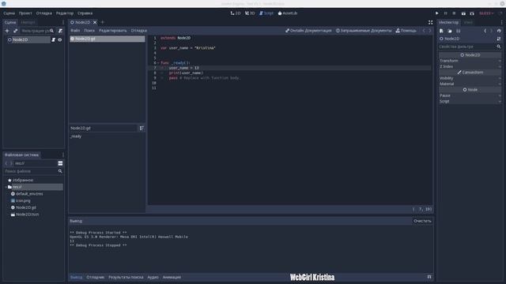Toggle alphabetical sort of methods list
The width and height of the screenshot is (506, 284).
point(142,128)
